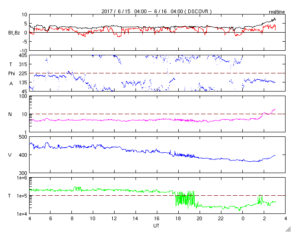Screen dimensions: 291x232
Task: Click the "A" label below Phi
Action: 11,83
